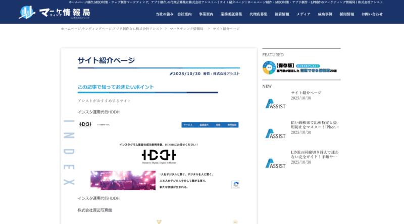The width and height of the screenshot is (404, 224).
Task: Go to 事業案内 in the navigation
Action: point(206,14)
